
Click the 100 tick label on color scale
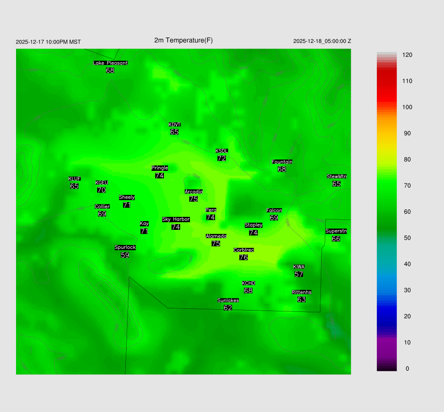tap(407, 107)
